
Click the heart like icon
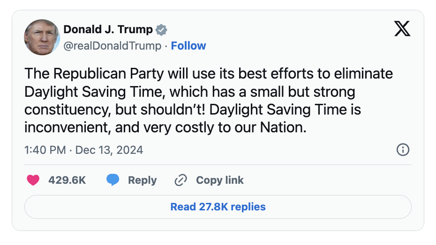pos(33,180)
